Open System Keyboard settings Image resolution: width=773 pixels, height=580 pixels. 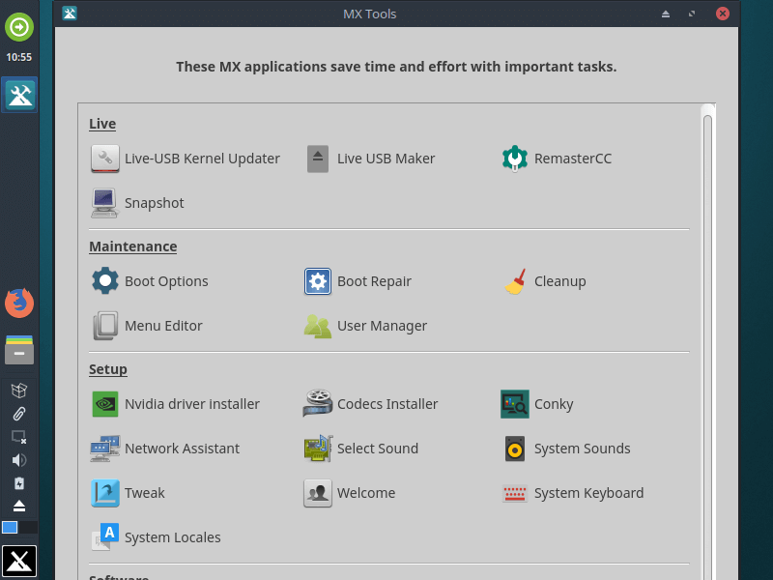click(588, 493)
